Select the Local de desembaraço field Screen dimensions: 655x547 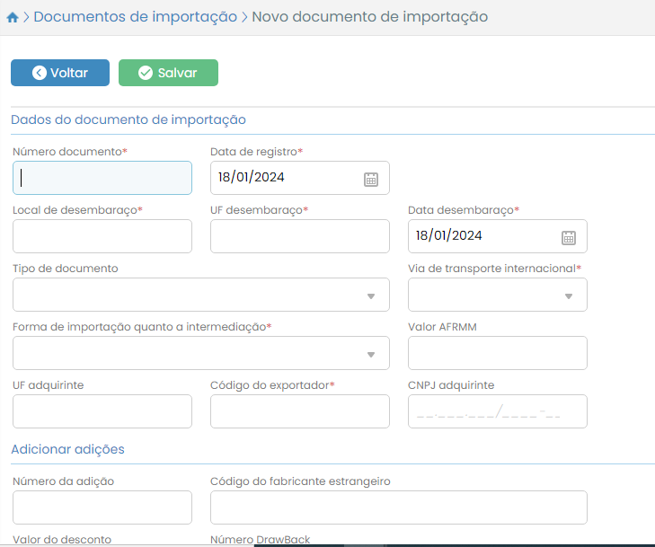click(102, 236)
